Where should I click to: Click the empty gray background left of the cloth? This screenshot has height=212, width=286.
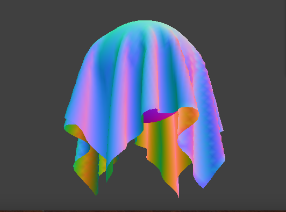pos(31,106)
